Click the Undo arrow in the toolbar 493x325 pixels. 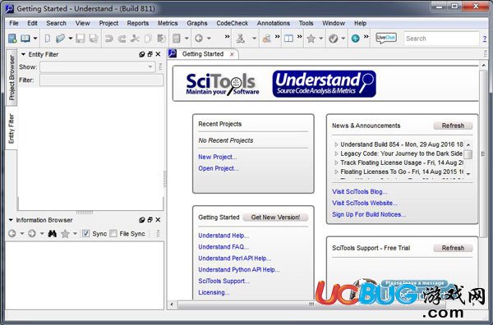point(108,39)
